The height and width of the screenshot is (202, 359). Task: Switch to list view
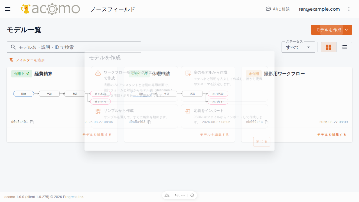pyautogui.click(x=344, y=47)
